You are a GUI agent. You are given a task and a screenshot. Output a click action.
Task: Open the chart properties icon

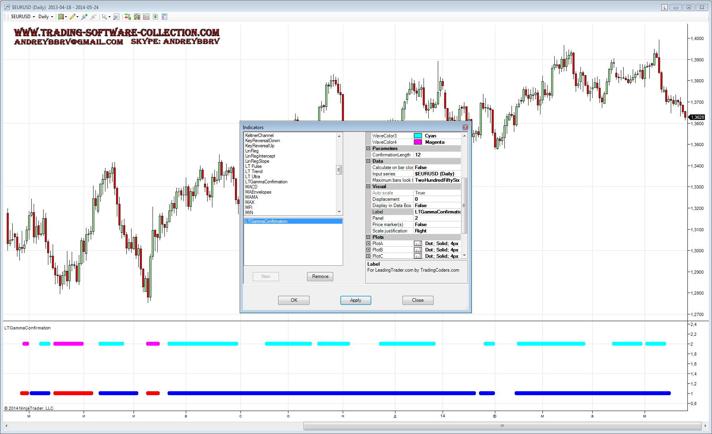click(x=164, y=17)
